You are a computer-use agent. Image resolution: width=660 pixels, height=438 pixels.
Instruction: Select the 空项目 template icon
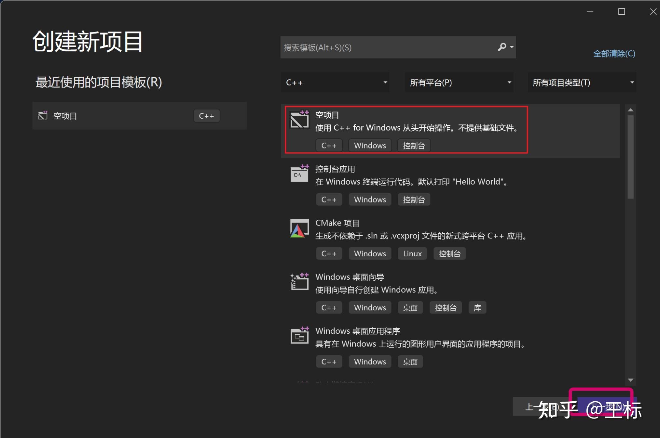pos(299,120)
